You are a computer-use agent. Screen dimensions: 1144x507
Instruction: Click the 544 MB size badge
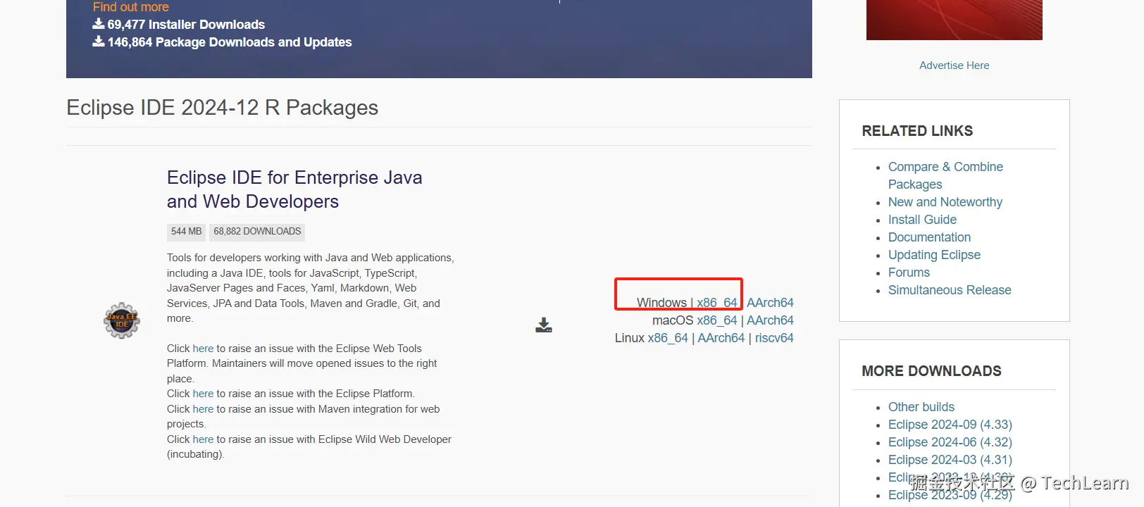point(186,232)
